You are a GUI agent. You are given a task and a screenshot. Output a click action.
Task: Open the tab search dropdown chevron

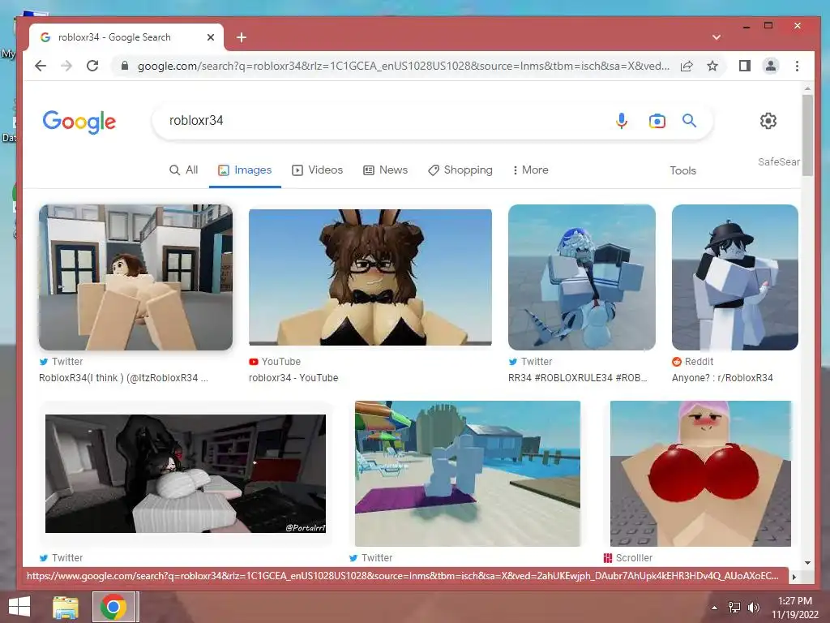point(717,37)
